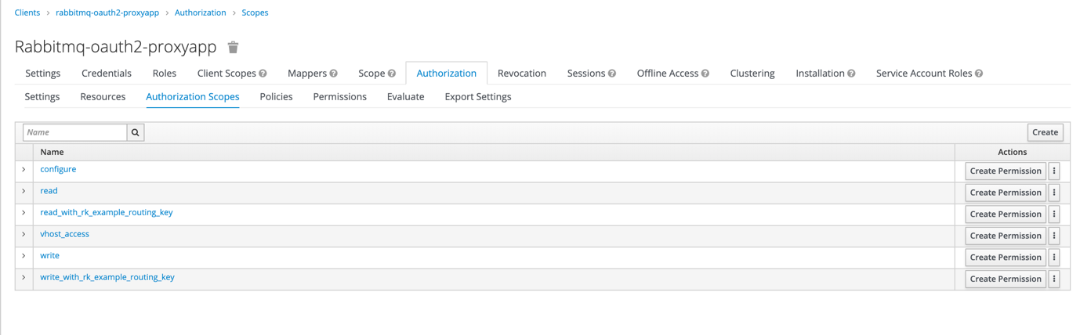
Task: Delete client via trash icon next to title
Action: [233, 48]
